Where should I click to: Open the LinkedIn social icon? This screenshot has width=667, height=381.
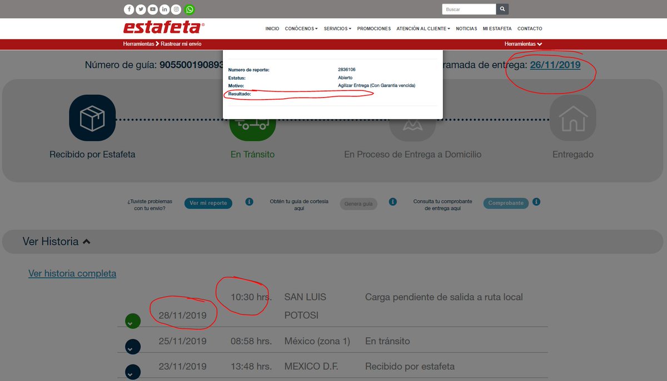pos(165,9)
